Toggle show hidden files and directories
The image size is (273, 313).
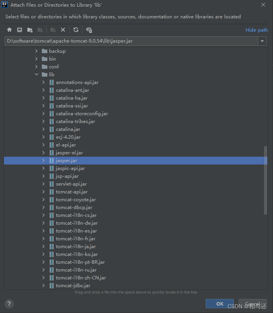89,30
